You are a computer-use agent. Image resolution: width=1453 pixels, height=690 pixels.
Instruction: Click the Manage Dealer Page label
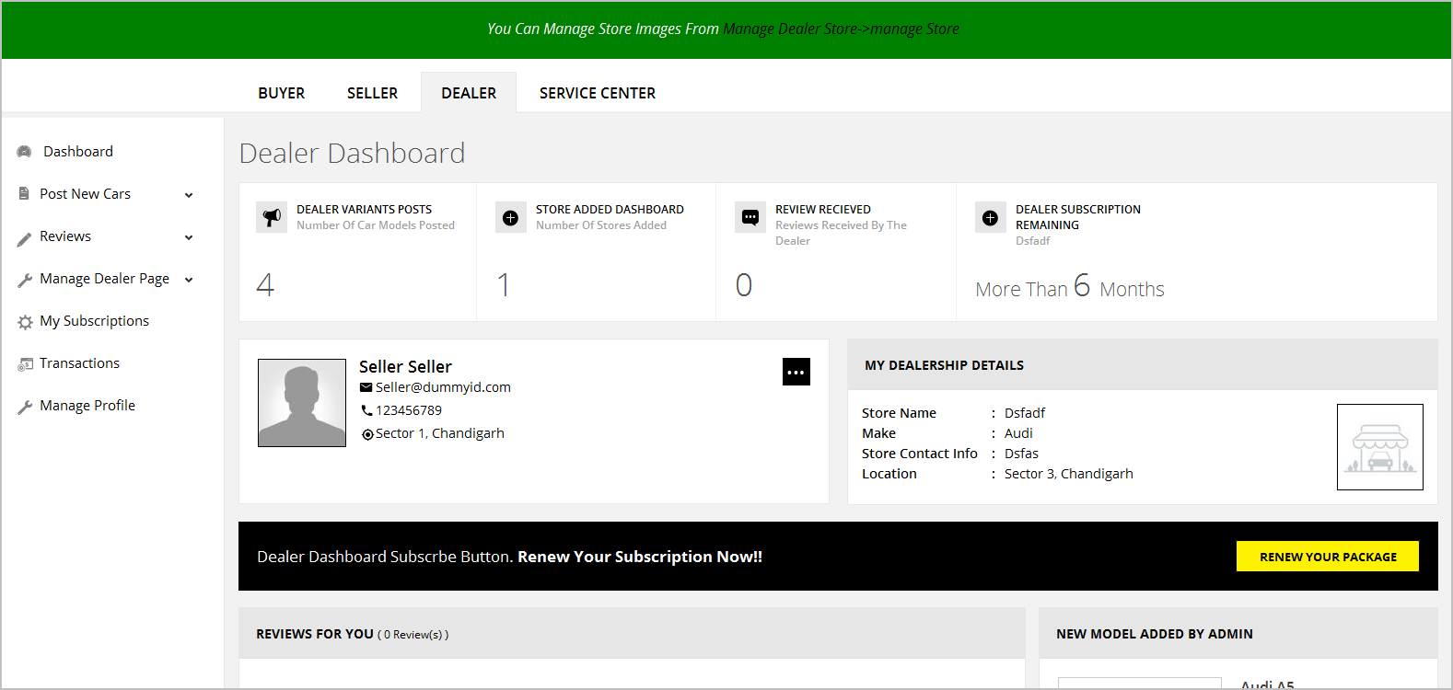click(x=104, y=279)
